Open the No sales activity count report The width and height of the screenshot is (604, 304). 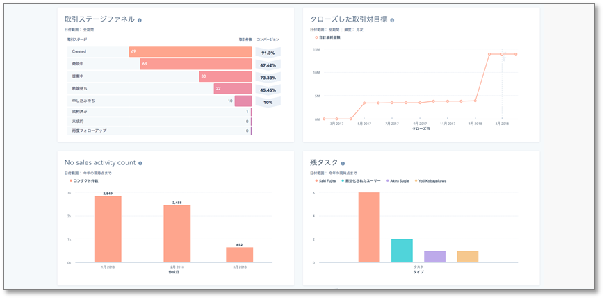[x=100, y=163]
